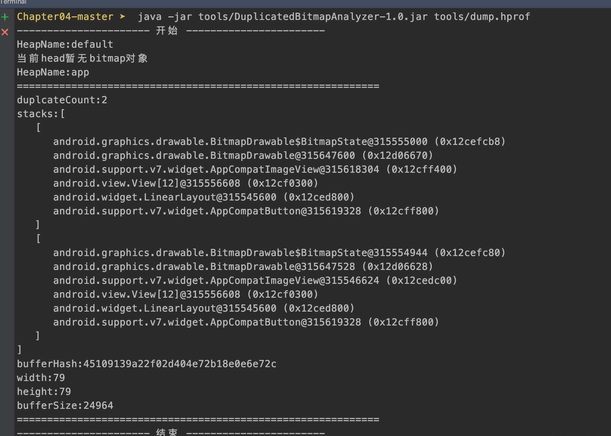Click the bufferHash value line
This screenshot has width=611, height=436.
(x=147, y=364)
